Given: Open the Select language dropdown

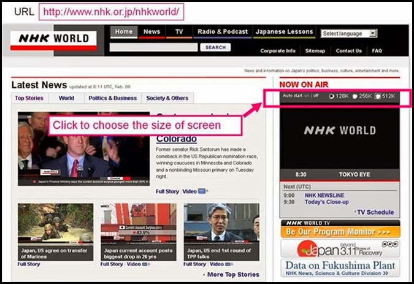Looking at the screenshot, I should coord(349,34).
